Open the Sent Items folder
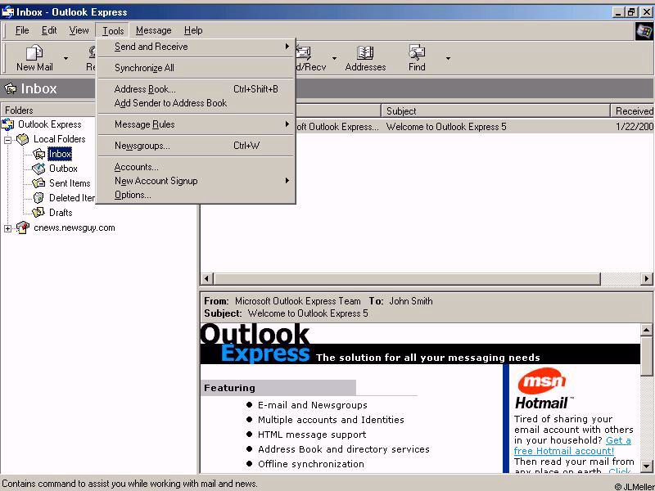Screen dimensions: 655x491 pos(69,183)
